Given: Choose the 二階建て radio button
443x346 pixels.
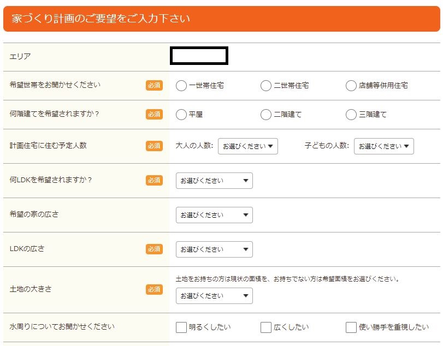Looking at the screenshot, I should pyautogui.click(x=266, y=115).
